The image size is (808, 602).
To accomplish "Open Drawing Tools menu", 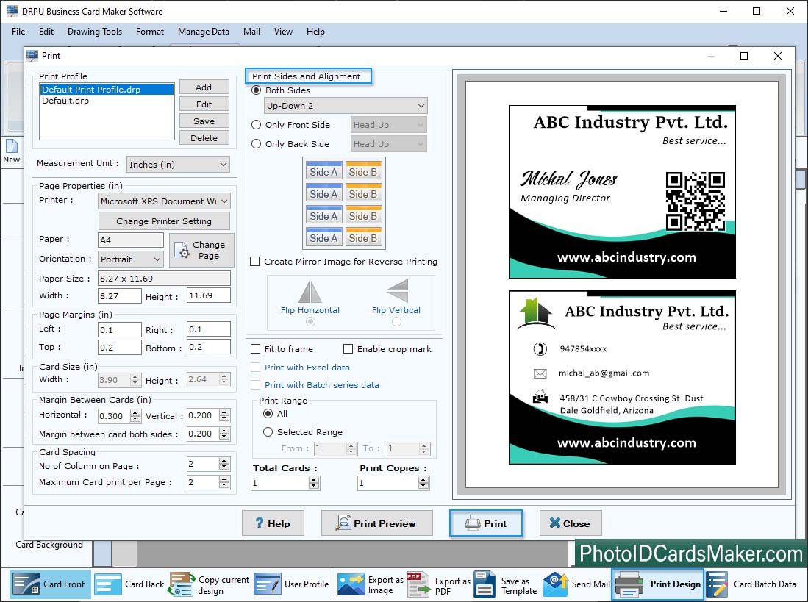I will coord(95,32).
